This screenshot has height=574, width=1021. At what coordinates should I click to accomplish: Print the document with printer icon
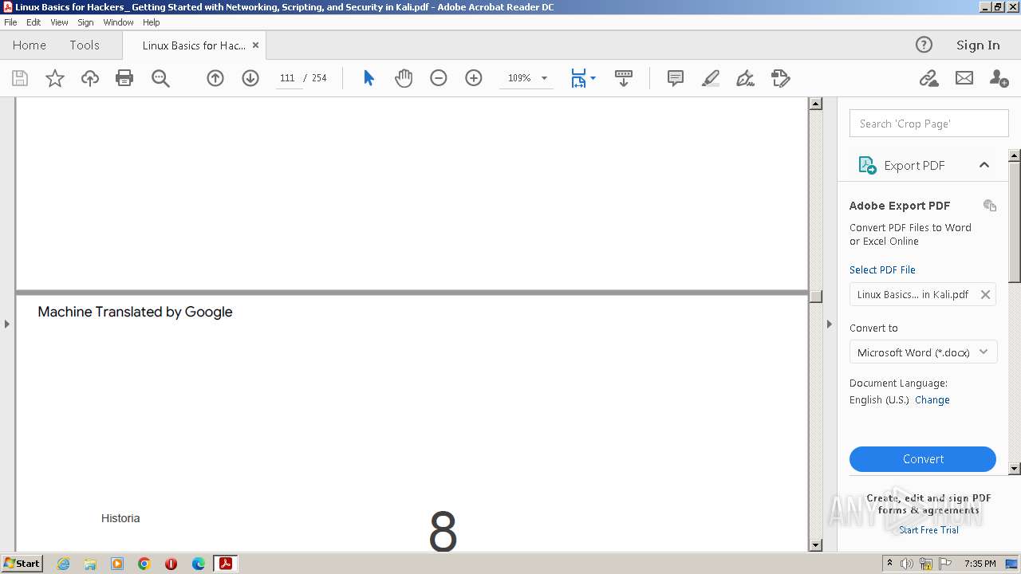click(124, 78)
